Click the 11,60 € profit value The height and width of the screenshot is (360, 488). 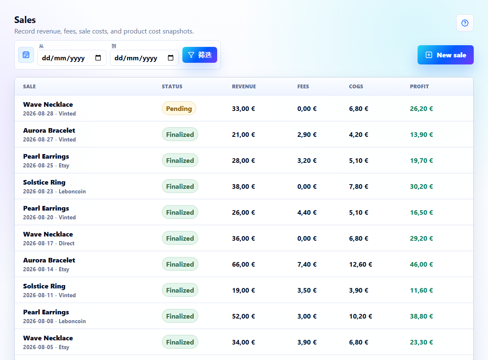pos(421,290)
